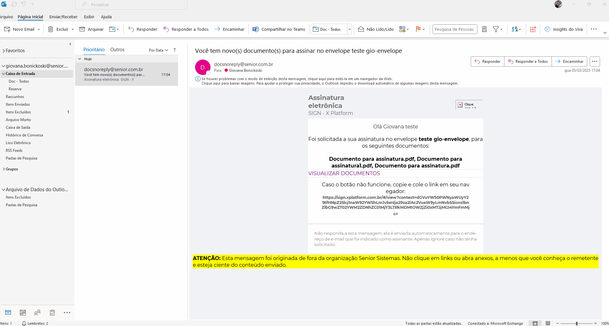Screen dimensions: 609x326
Task: Open the Reserve subfolder
Action: [x=15, y=89]
